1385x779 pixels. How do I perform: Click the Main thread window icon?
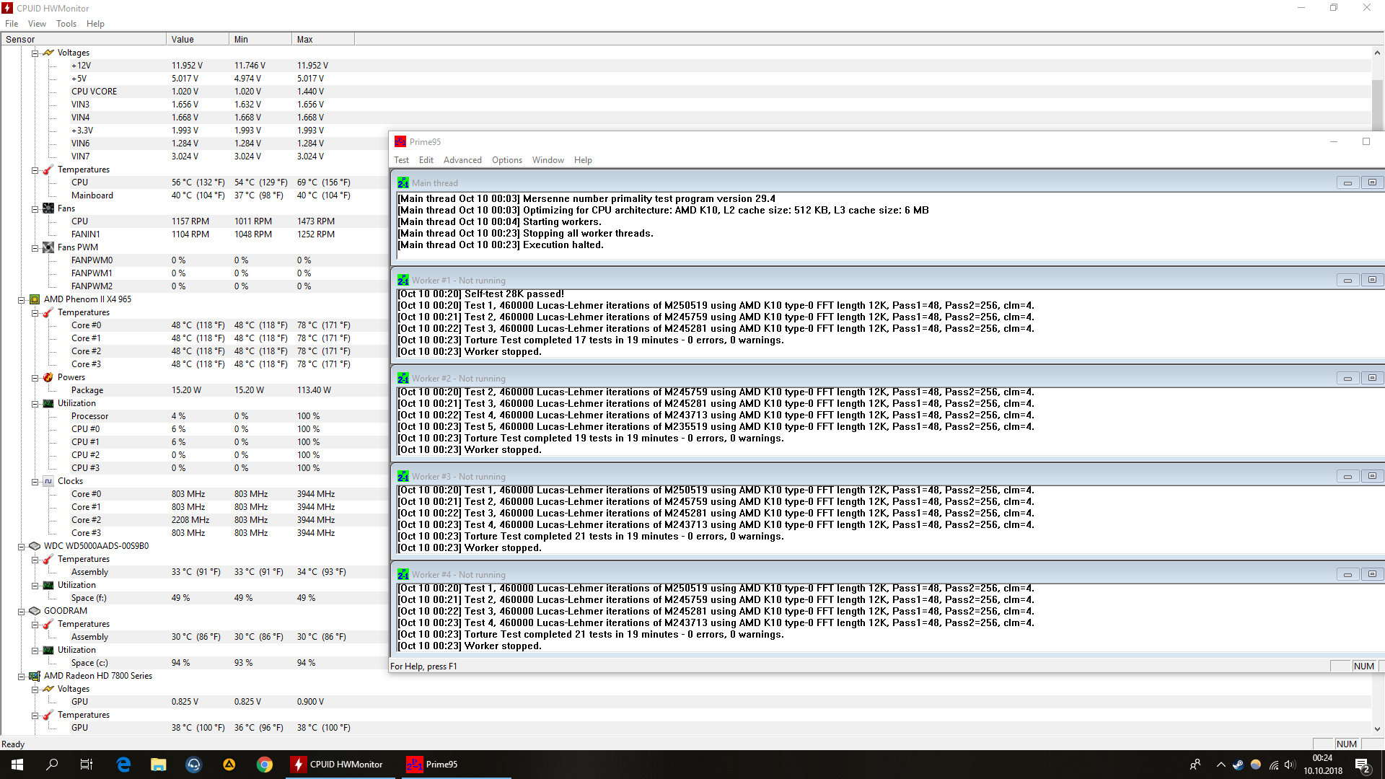(403, 183)
